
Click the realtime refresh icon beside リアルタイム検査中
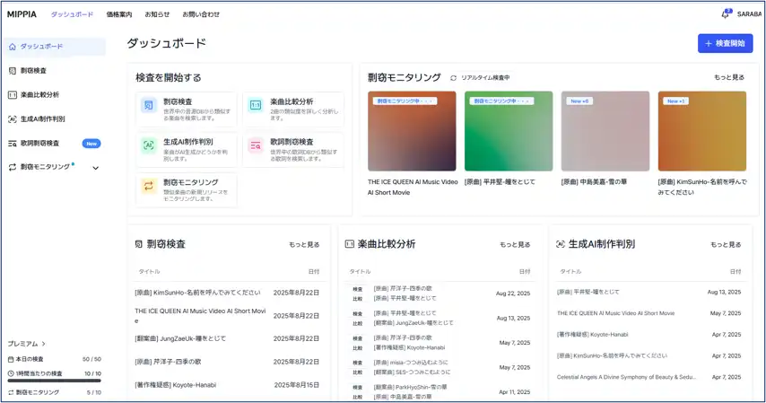(x=453, y=78)
